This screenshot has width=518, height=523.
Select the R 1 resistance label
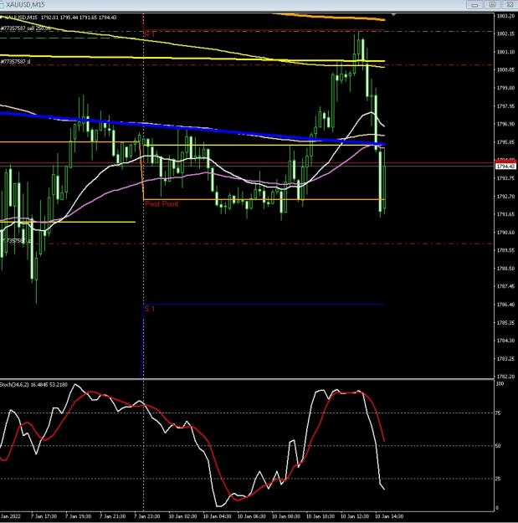tap(150, 34)
